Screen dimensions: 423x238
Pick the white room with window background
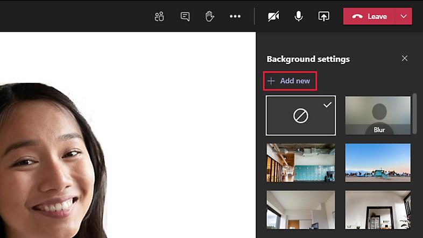click(x=300, y=210)
